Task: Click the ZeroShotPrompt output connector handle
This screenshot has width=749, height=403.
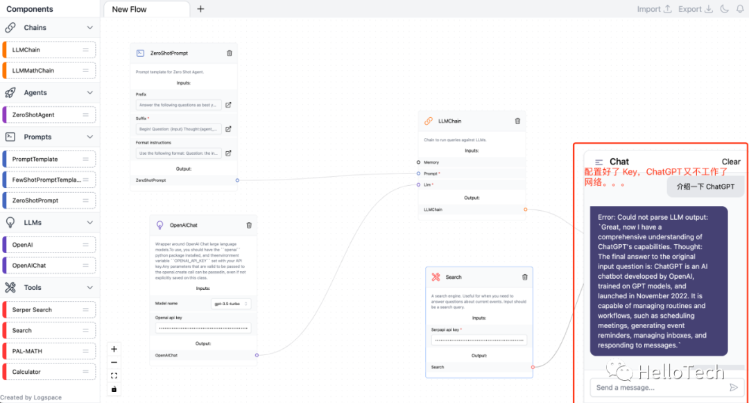Action: point(237,180)
